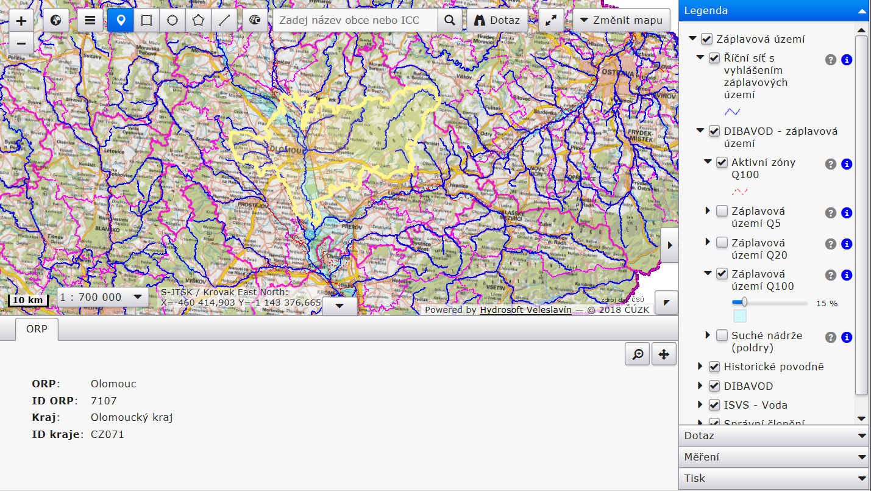The image size is (871, 491).
Task: Collapse the Aktivní zóny Q100 node
Action: click(x=708, y=162)
